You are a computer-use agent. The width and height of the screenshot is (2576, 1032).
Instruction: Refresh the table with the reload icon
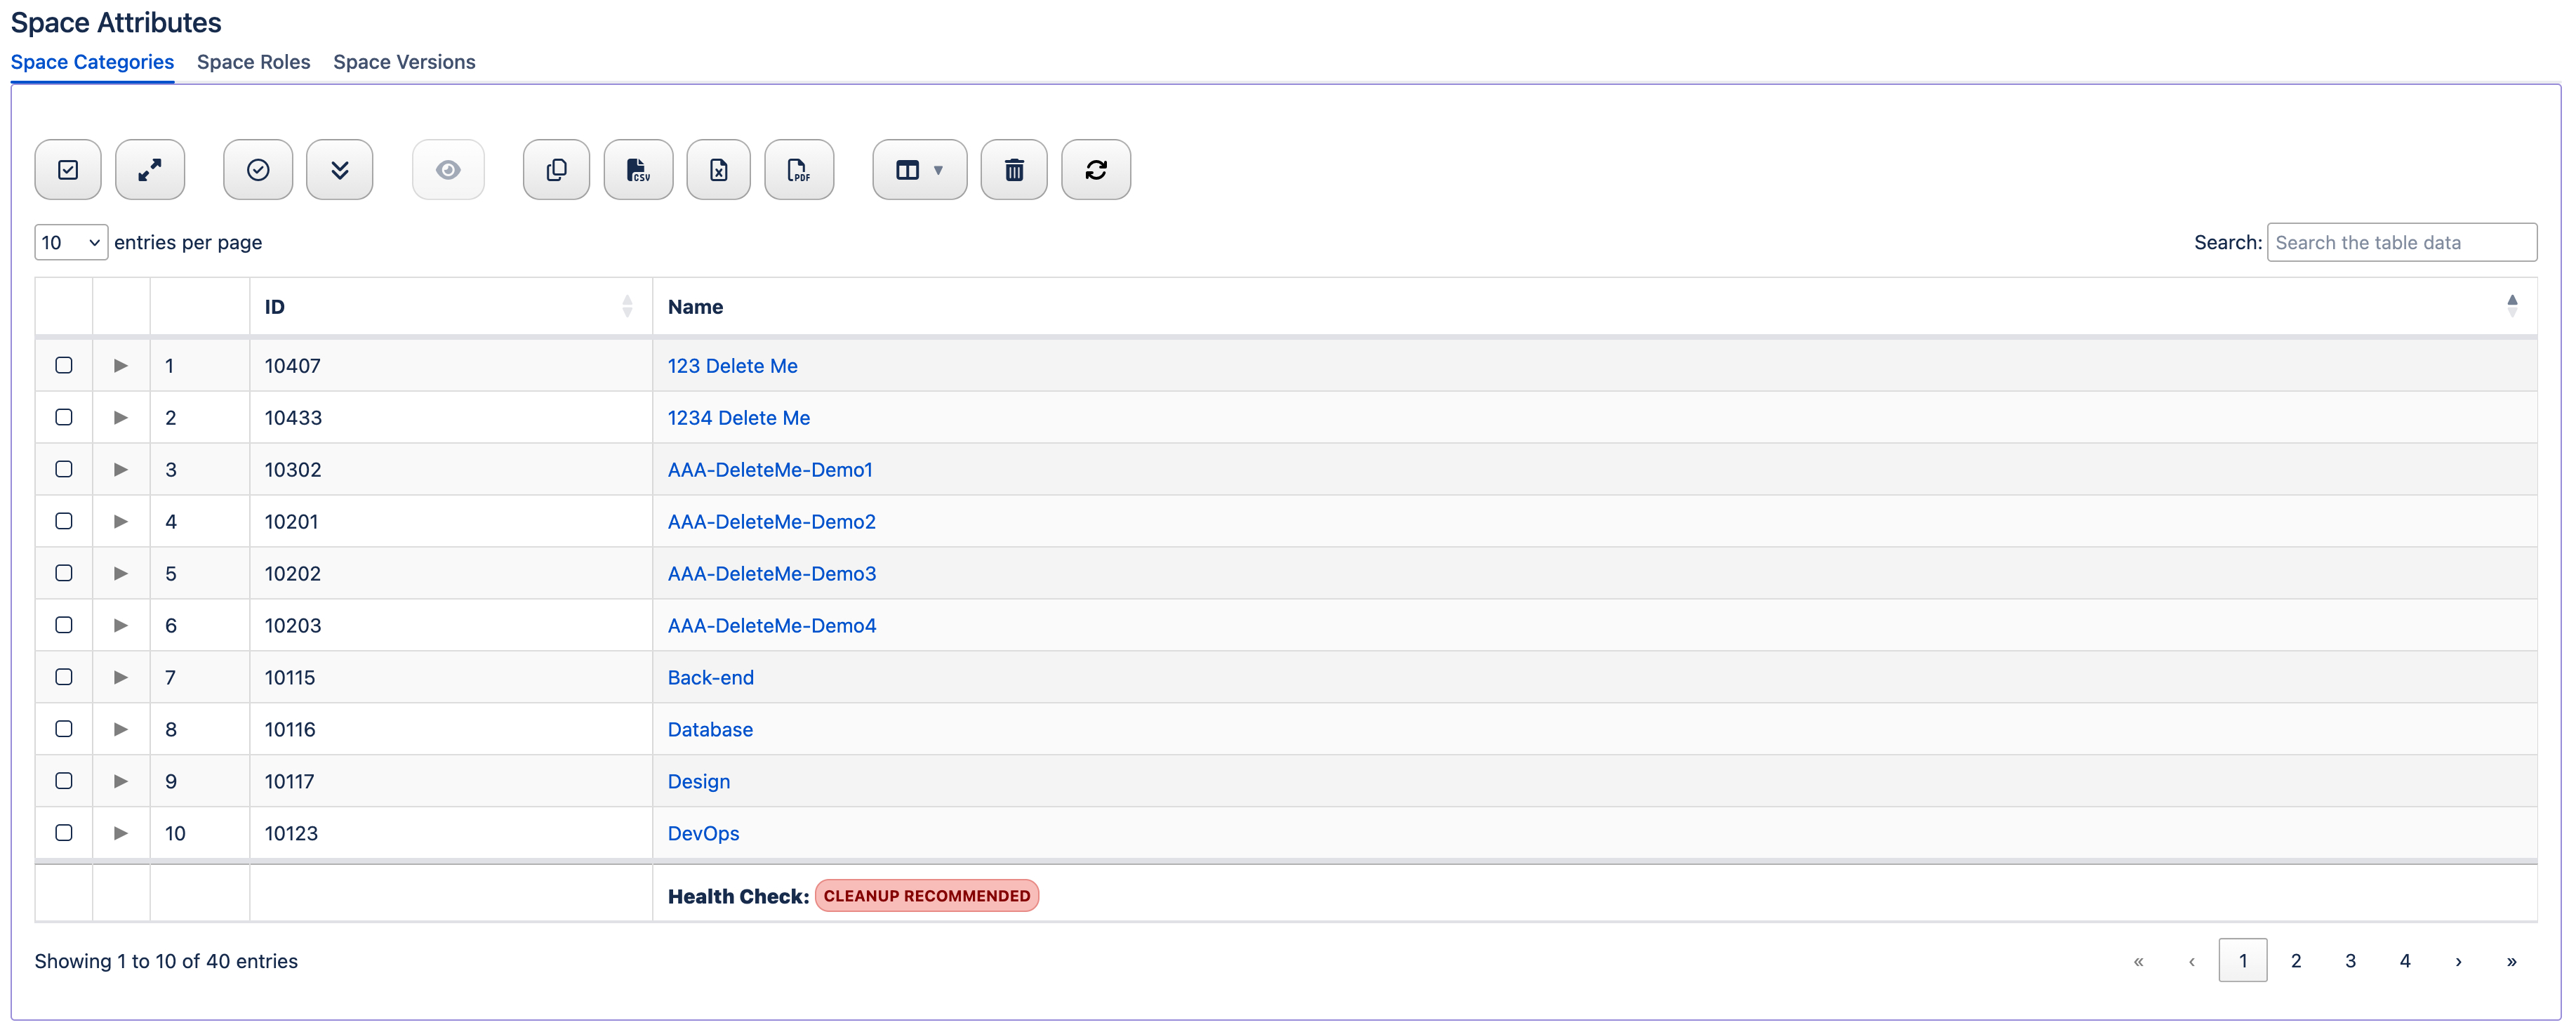[x=1095, y=170]
